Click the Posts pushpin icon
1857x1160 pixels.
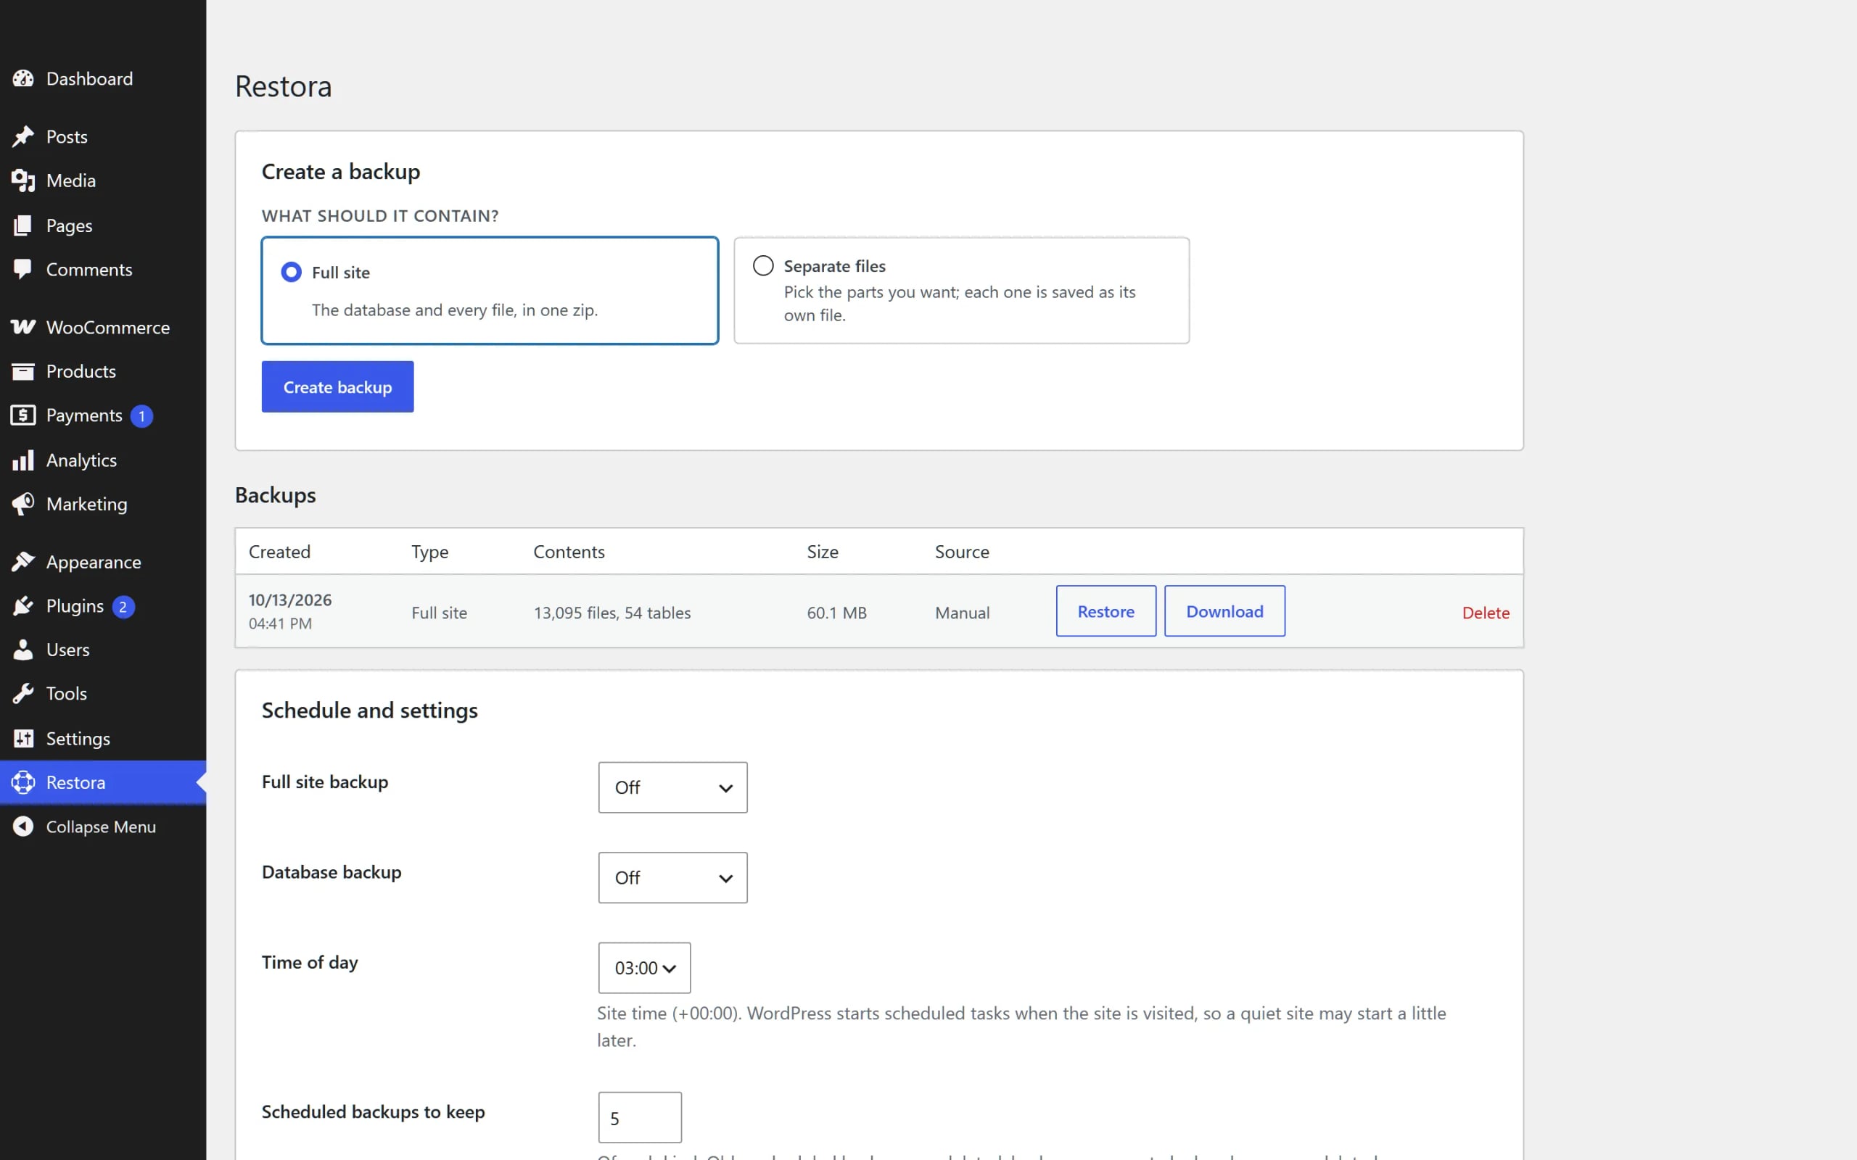tap(23, 136)
